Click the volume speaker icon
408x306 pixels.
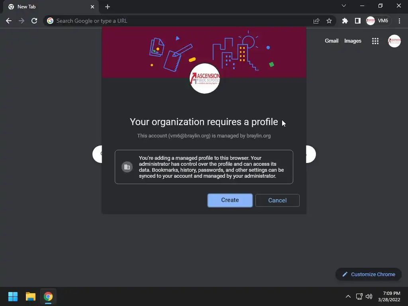tap(369, 296)
